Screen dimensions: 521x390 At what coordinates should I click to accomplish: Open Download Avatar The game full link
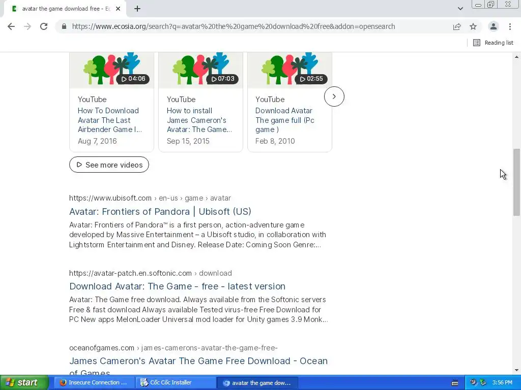[285, 120]
